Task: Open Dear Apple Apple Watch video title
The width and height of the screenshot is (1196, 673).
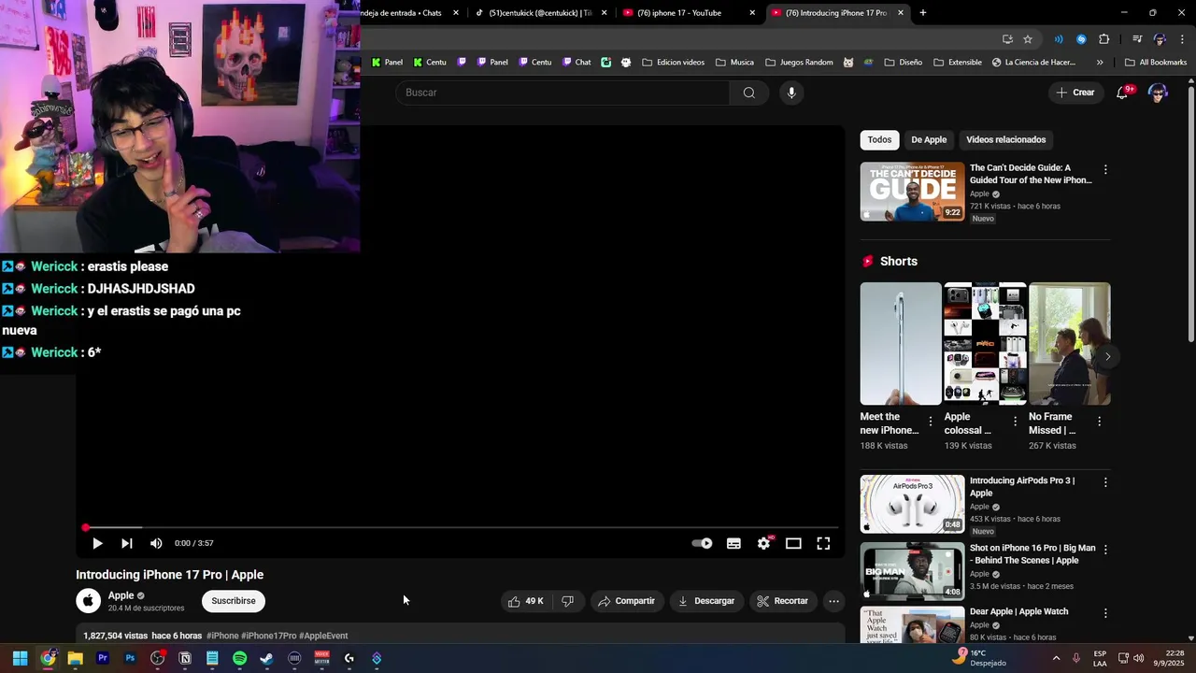Action: click(x=1018, y=611)
